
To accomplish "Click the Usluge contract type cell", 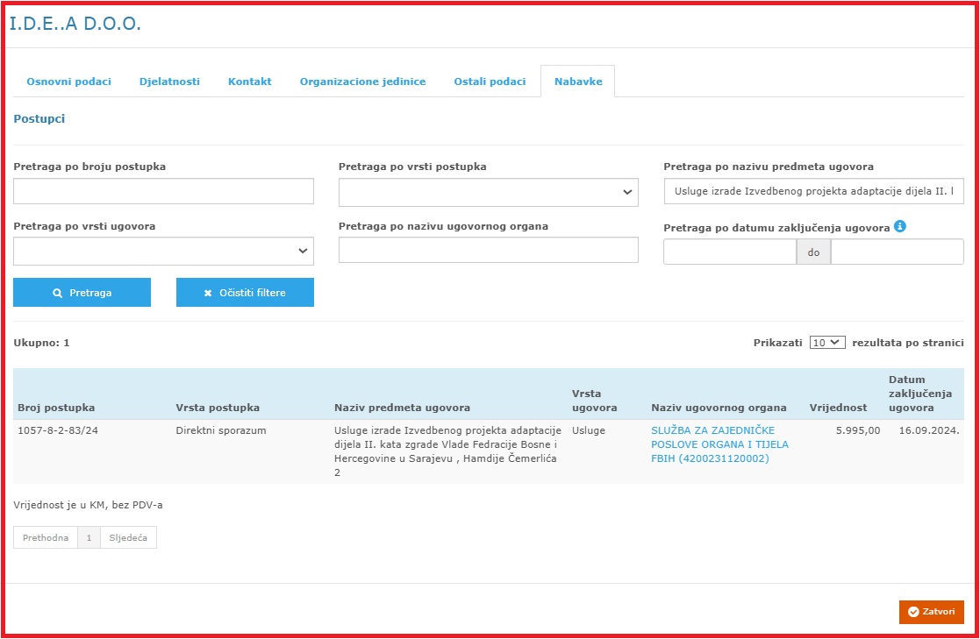I will [588, 430].
